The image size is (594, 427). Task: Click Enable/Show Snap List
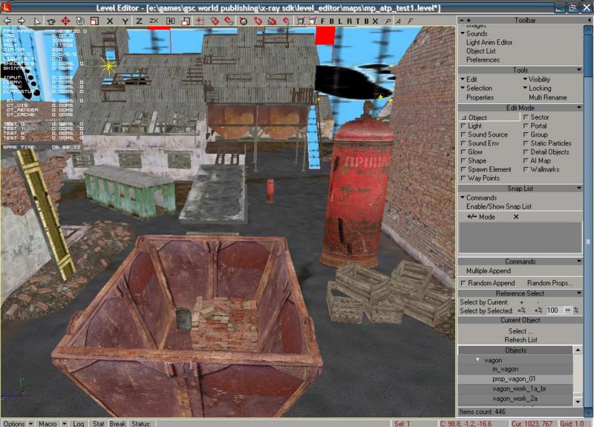(498, 206)
